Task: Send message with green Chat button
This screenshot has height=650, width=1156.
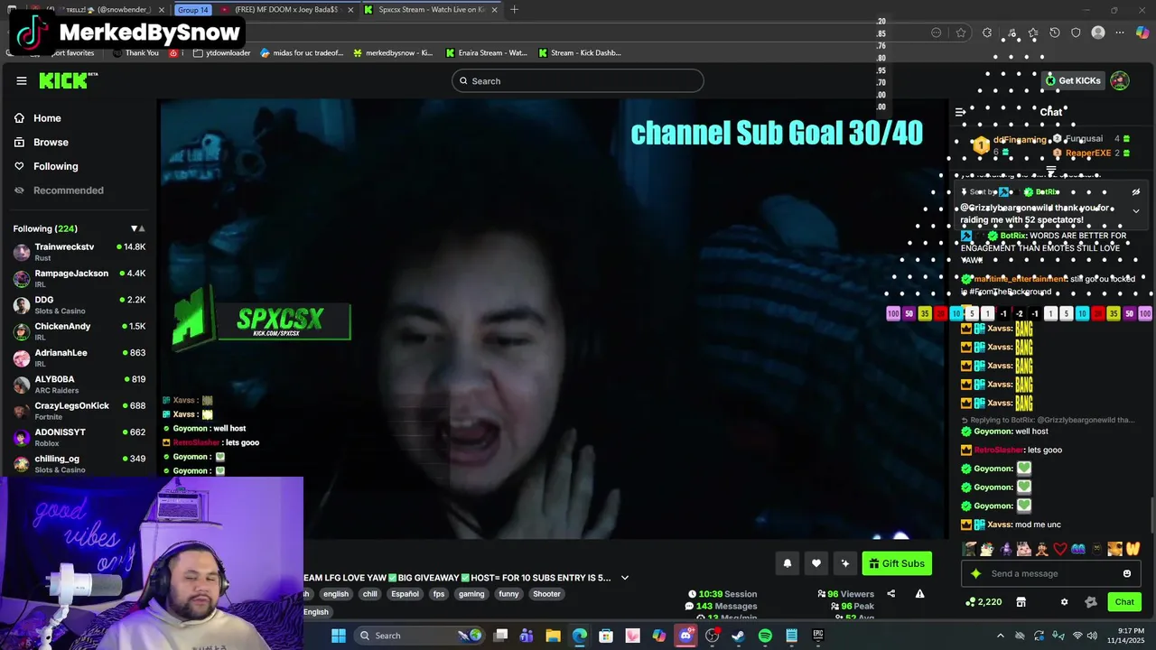Action: [1124, 602]
